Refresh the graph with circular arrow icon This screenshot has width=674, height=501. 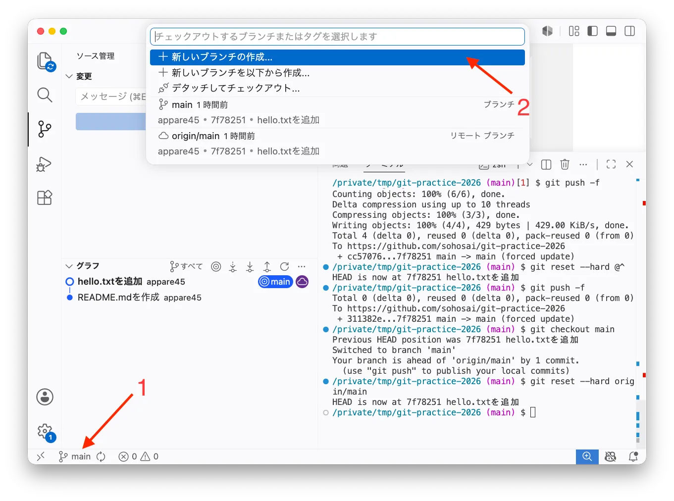[x=284, y=266]
